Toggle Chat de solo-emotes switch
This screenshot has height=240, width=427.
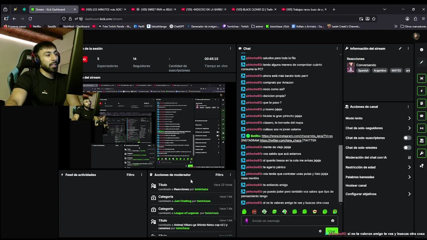(407, 148)
